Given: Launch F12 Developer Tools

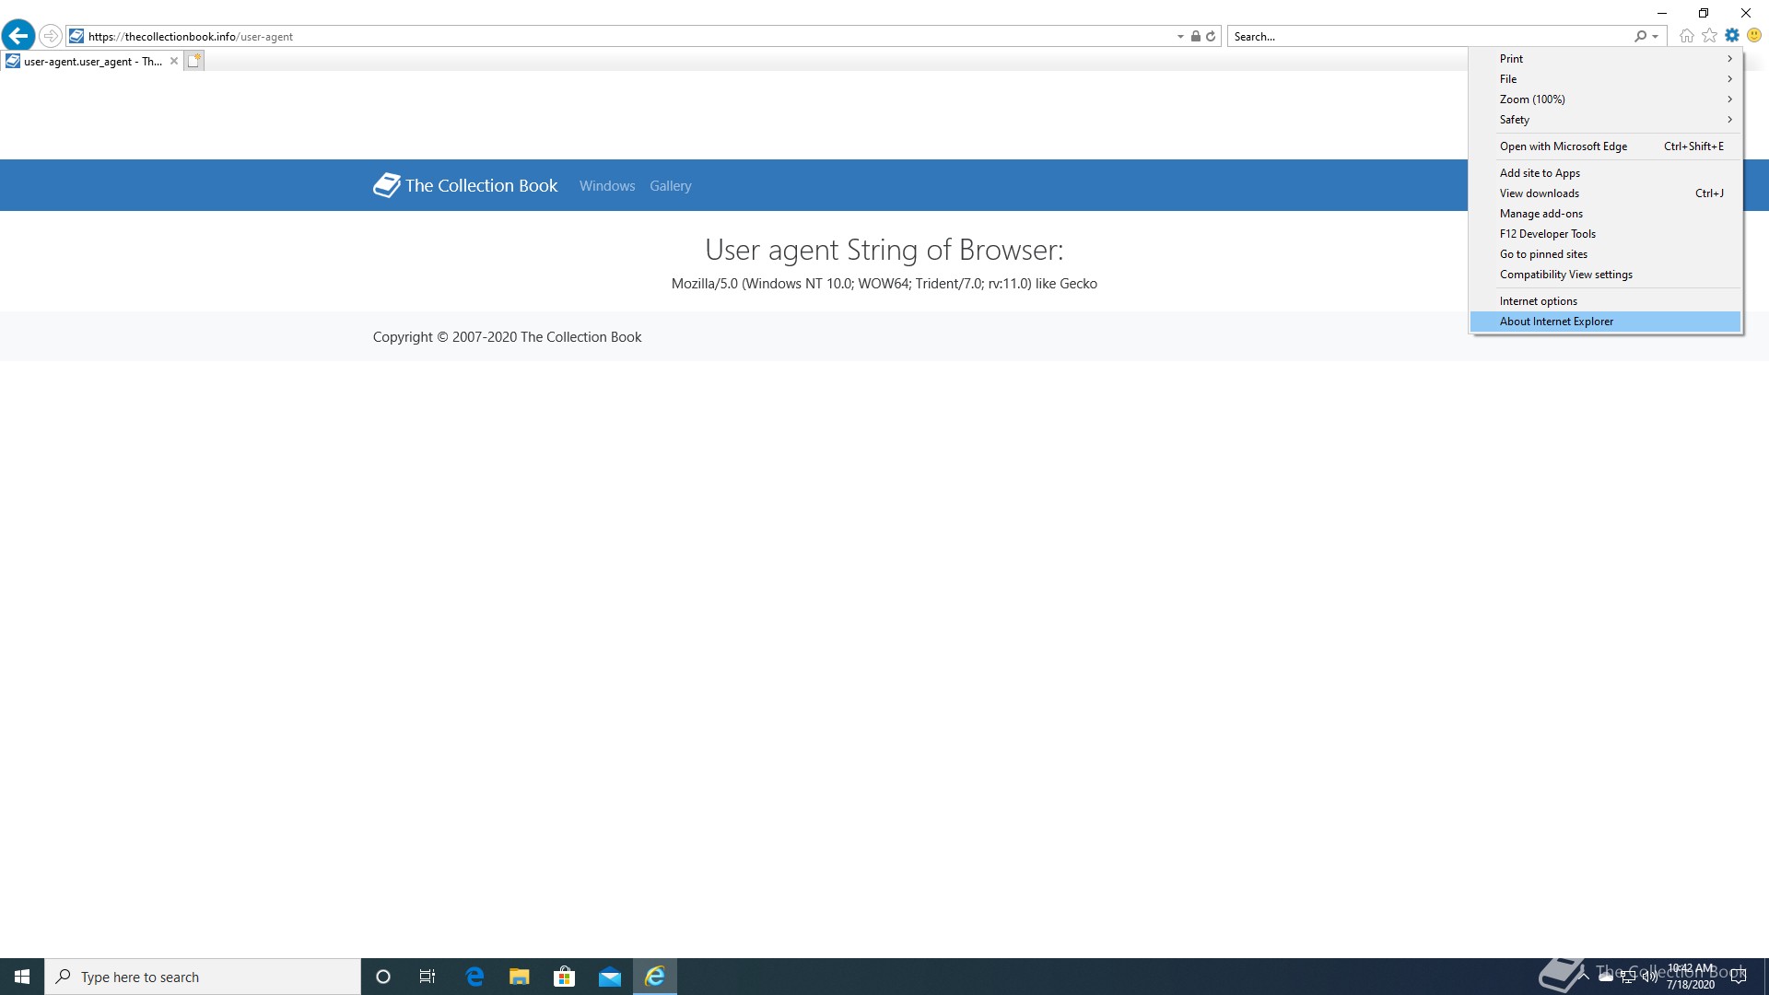Looking at the screenshot, I should click(x=1605, y=233).
